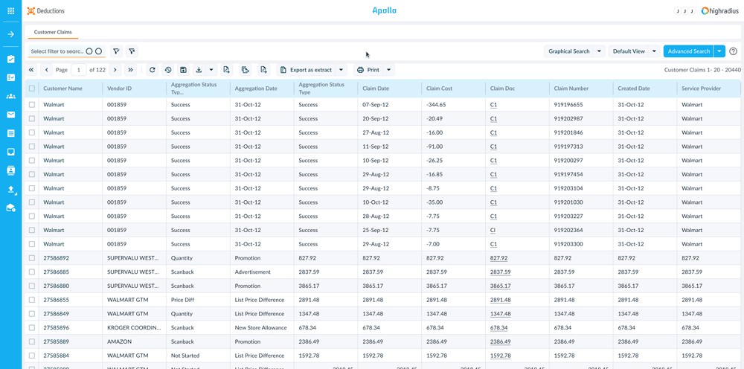Sort by Claim Date column header

click(x=376, y=89)
